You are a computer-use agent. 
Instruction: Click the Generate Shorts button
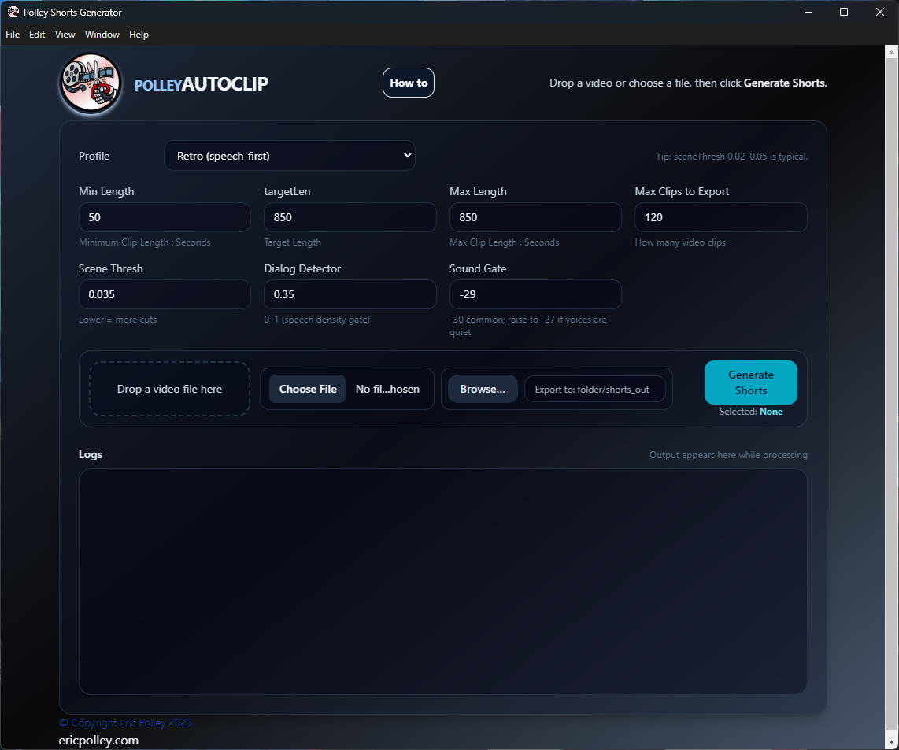tap(750, 382)
